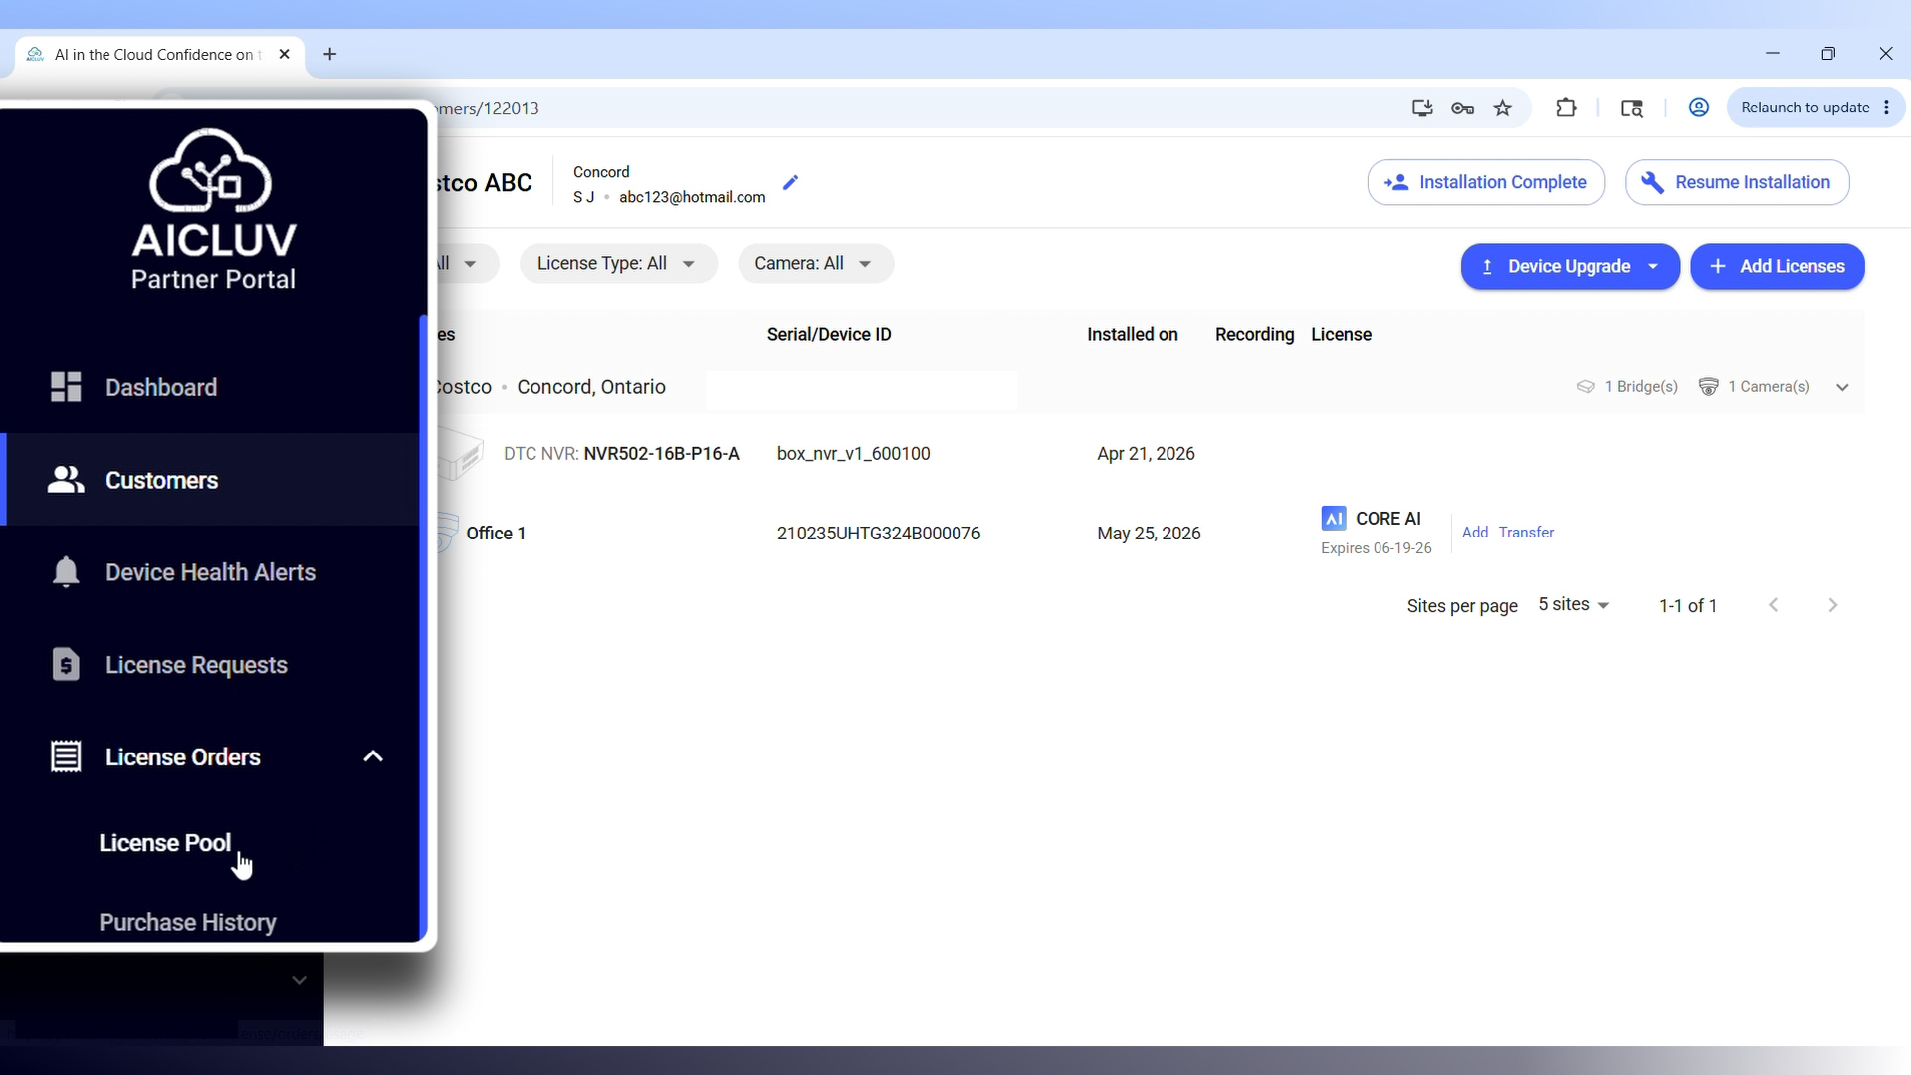The width and height of the screenshot is (1911, 1075).
Task: Open a new browser tab
Action: [x=330, y=54]
